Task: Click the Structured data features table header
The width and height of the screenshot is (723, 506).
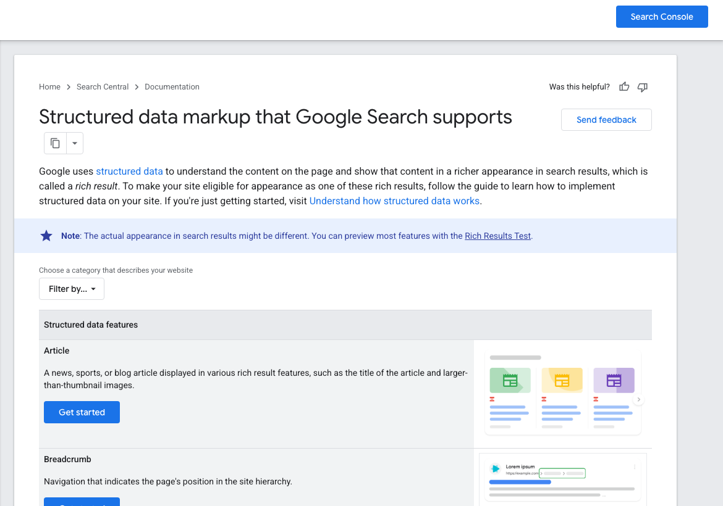Action: (345, 325)
